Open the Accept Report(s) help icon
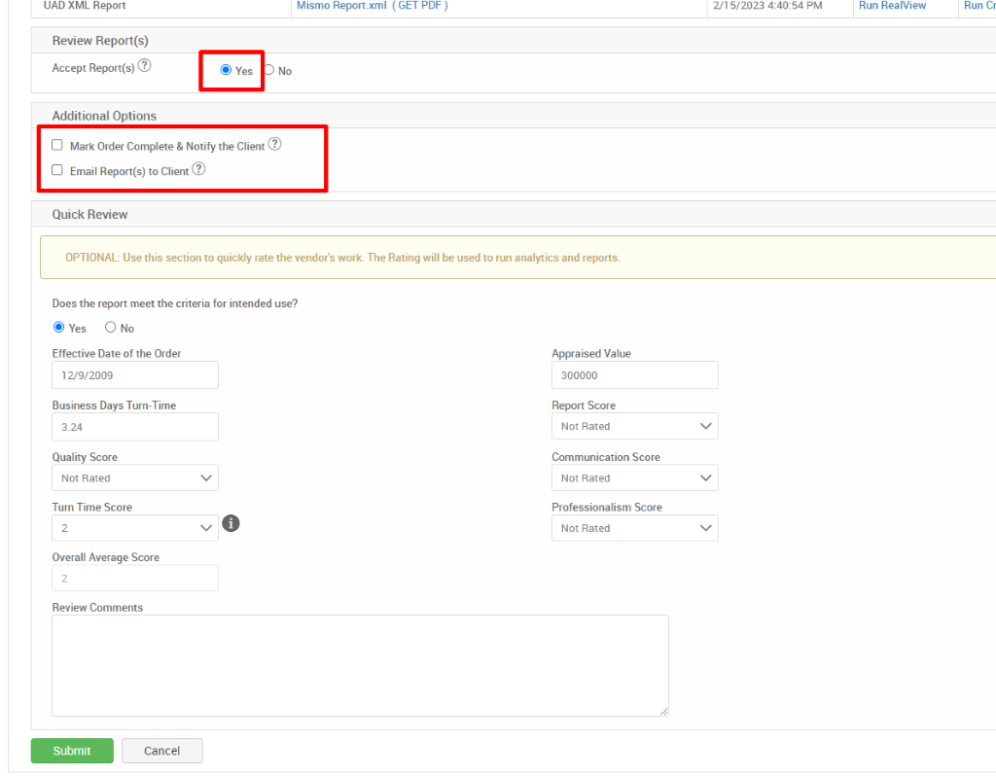This screenshot has height=776, width=996. (144, 64)
